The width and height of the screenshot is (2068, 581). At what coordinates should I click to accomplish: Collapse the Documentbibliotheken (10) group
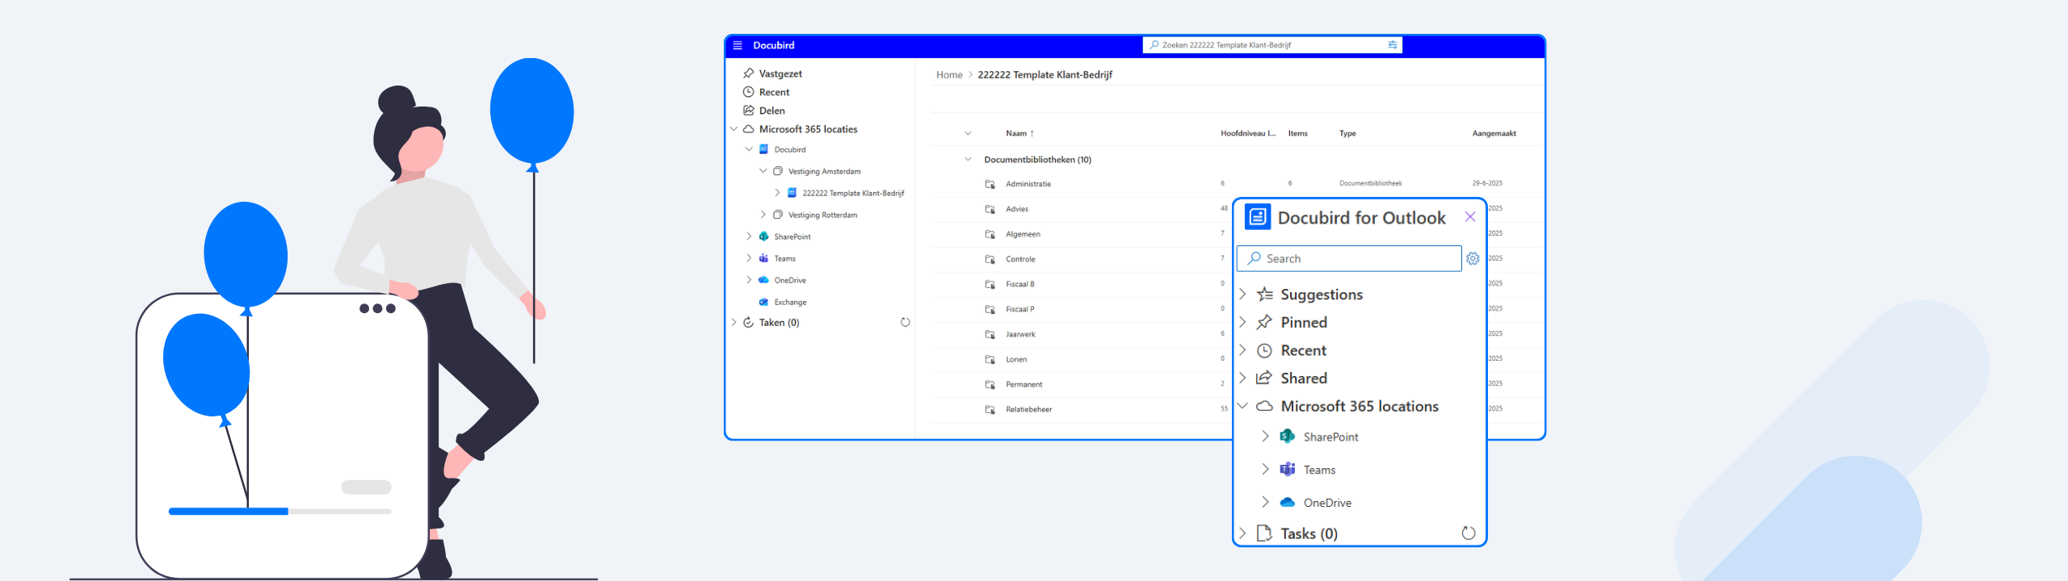pos(968,160)
